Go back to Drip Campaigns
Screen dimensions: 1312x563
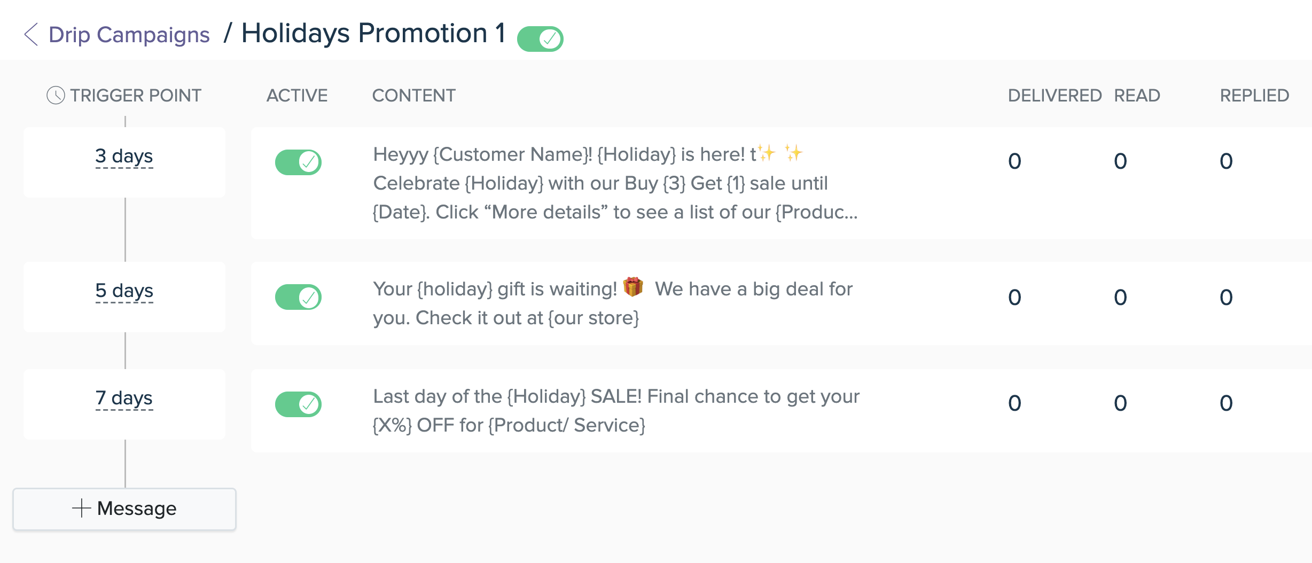(129, 35)
